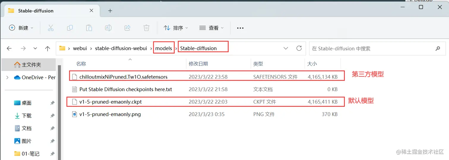Viewport: 449px width, 160px height.
Task: Sort by 名称 column header
Action: (81, 64)
